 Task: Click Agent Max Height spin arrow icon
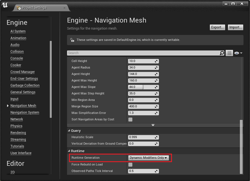[156, 81]
